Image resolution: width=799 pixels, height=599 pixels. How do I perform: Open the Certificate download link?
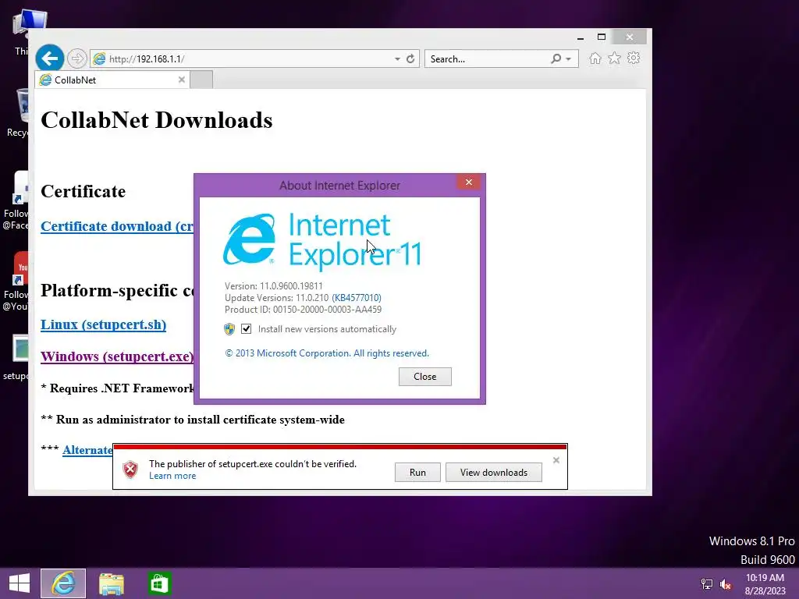pyautogui.click(x=117, y=226)
